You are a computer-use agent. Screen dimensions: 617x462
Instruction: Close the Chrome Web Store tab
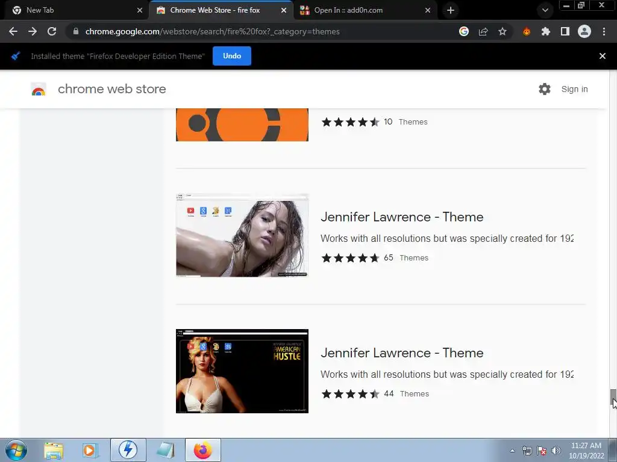284,10
